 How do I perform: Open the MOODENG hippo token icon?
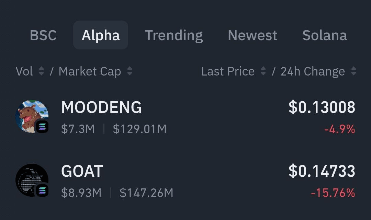pos(32,116)
